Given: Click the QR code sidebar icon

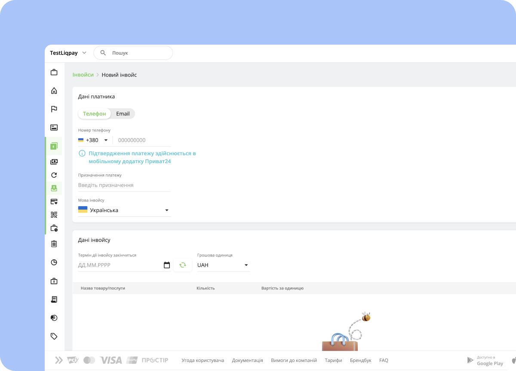Looking at the screenshot, I should tap(54, 215).
